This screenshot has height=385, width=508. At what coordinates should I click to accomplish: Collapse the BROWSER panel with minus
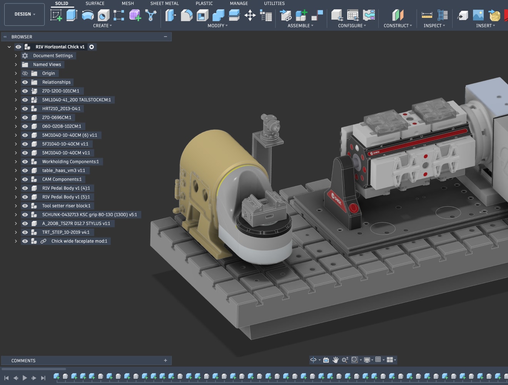(165, 37)
